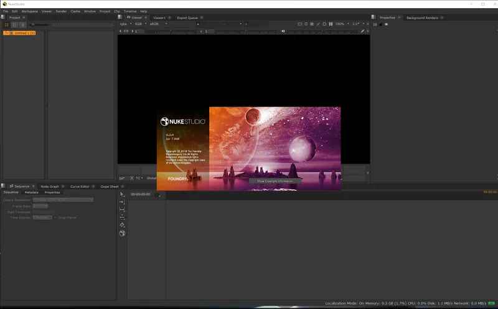Screen dimensions: 498x309
Task: Mute audio with the speaker icon
Action: (x=283, y=31)
